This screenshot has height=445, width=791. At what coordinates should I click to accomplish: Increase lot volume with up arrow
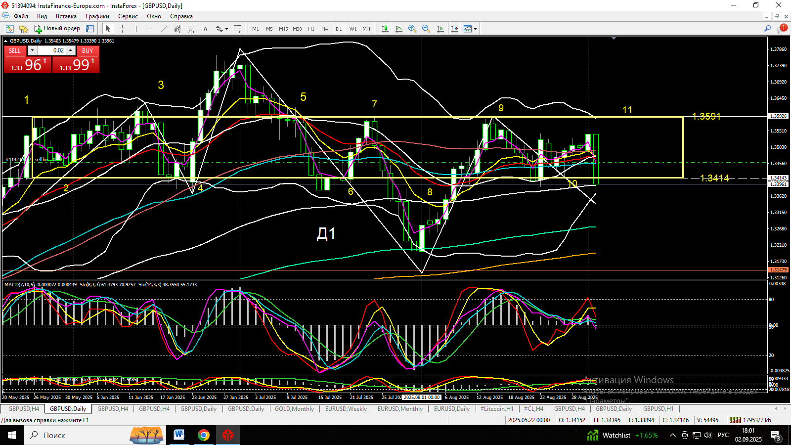click(x=71, y=50)
